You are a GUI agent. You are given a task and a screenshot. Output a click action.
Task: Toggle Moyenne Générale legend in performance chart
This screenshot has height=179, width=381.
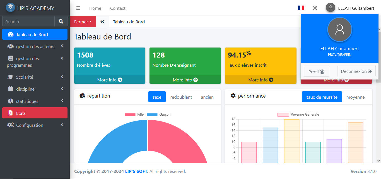tap(298, 115)
